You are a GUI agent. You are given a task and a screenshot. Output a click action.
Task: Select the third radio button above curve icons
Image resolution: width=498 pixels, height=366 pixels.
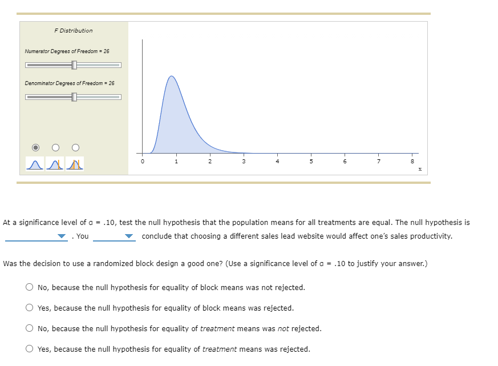point(75,147)
